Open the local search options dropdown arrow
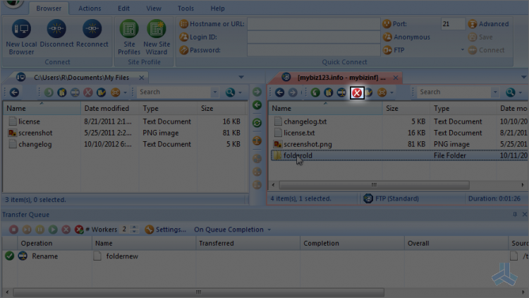Viewport: 529px width, 298px height. (241, 93)
